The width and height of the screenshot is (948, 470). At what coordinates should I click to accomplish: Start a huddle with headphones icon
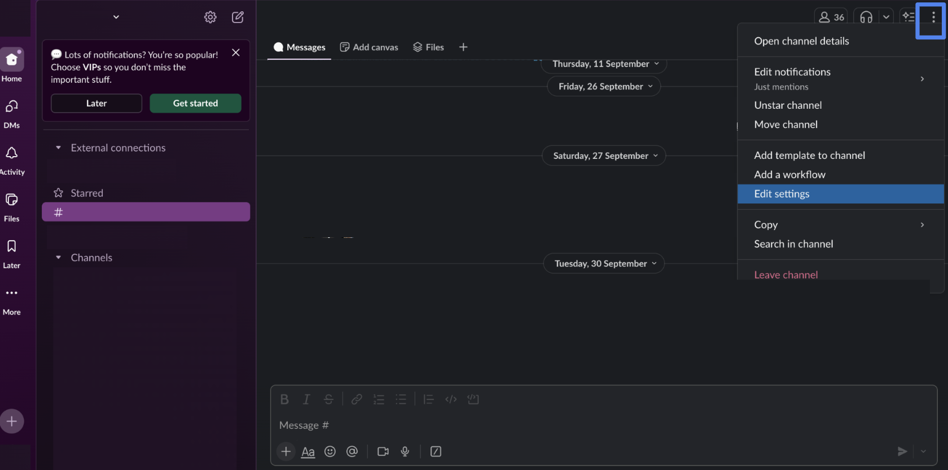point(866,17)
